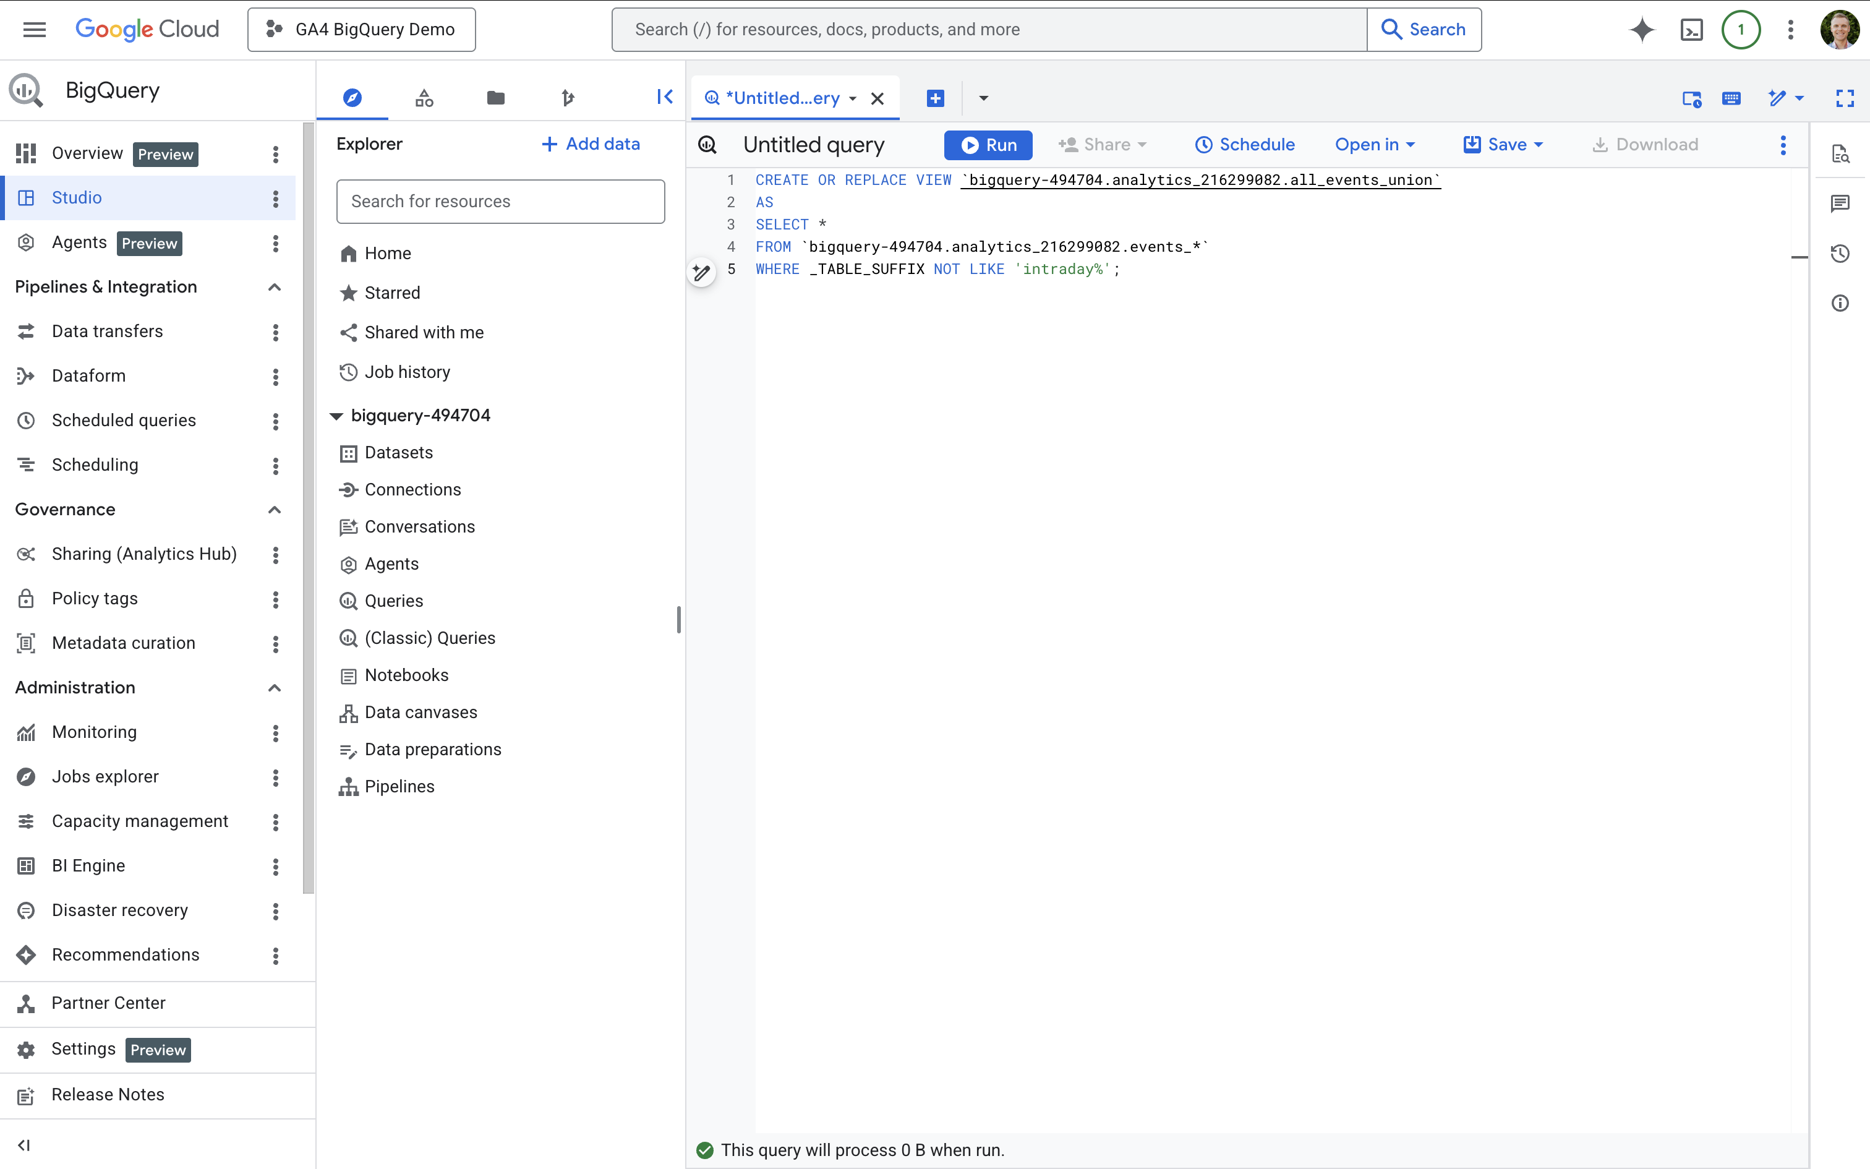The width and height of the screenshot is (1870, 1169).
Task: Toggle full screen editor icon
Action: pos(1845,98)
